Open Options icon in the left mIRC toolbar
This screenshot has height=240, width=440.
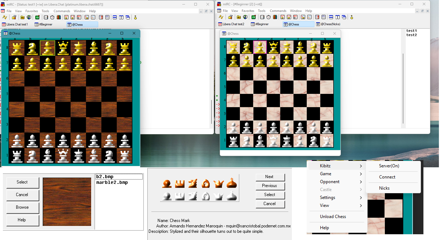(x=14, y=17)
